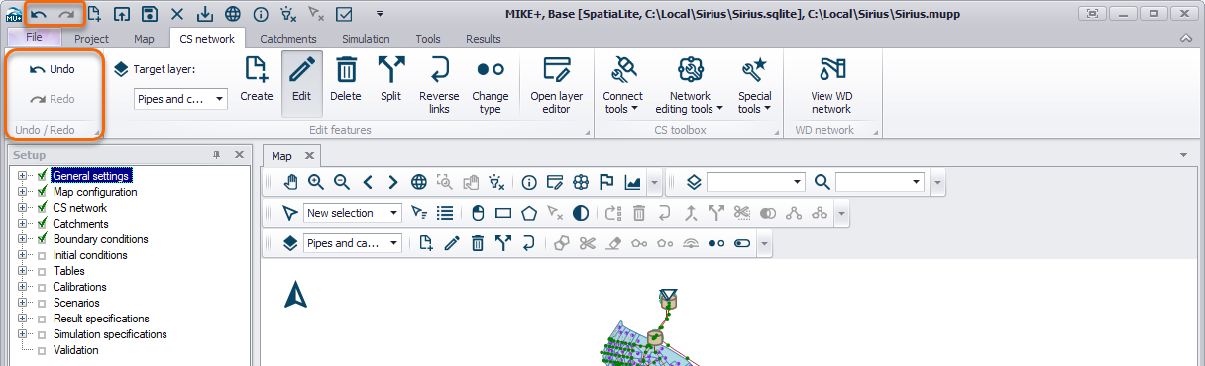The width and height of the screenshot is (1205, 366).
Task: Click the new project icon in quick access toolbar
Action: (x=94, y=14)
